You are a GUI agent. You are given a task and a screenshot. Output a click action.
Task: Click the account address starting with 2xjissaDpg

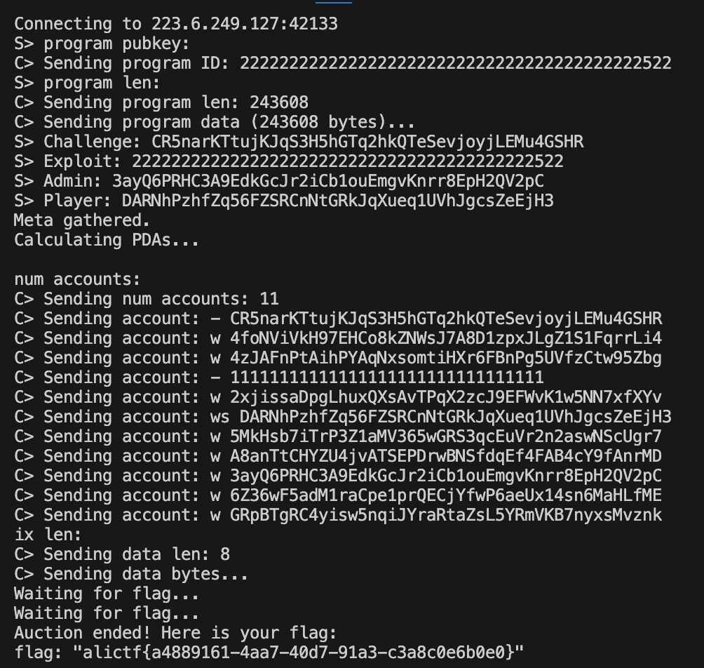click(x=445, y=397)
